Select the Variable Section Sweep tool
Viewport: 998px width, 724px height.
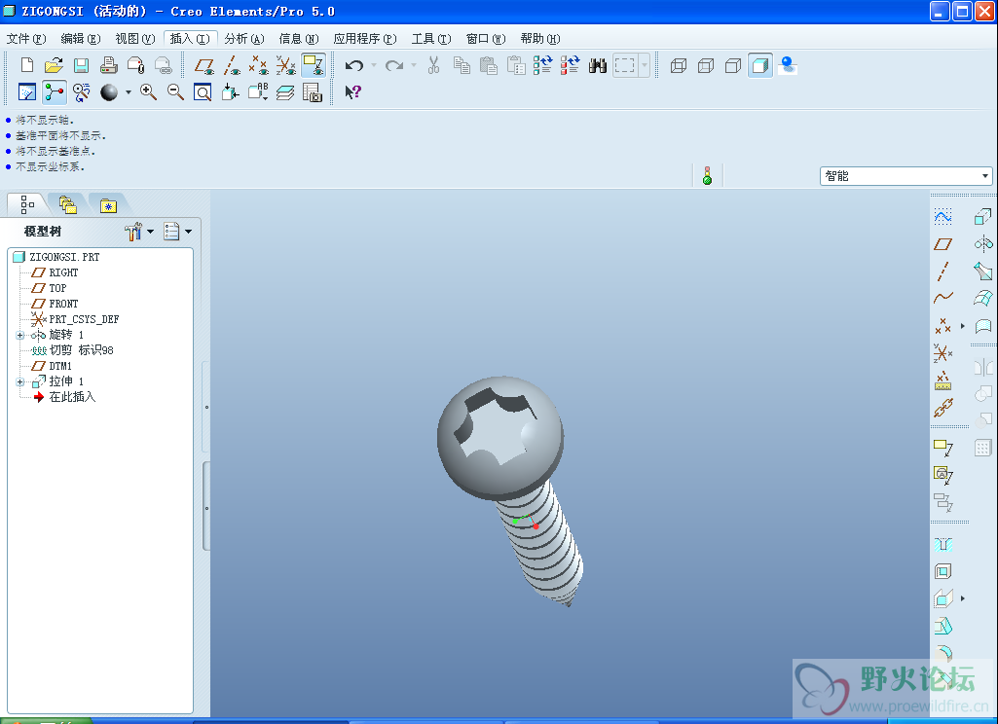pos(982,271)
